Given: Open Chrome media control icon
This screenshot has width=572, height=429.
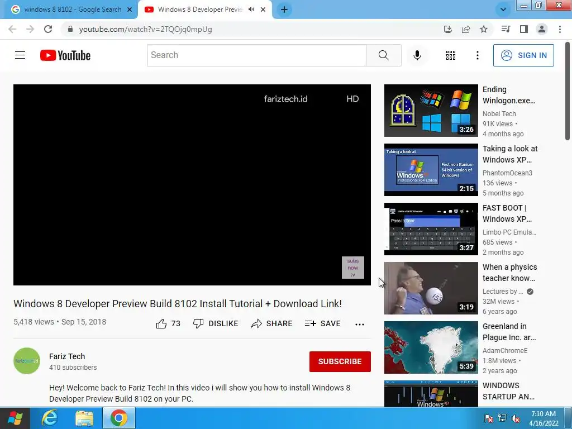Looking at the screenshot, I should [506, 29].
